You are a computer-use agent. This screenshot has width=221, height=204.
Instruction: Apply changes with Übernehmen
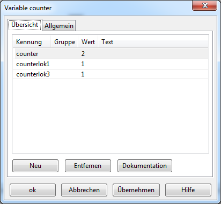(x=136, y=190)
